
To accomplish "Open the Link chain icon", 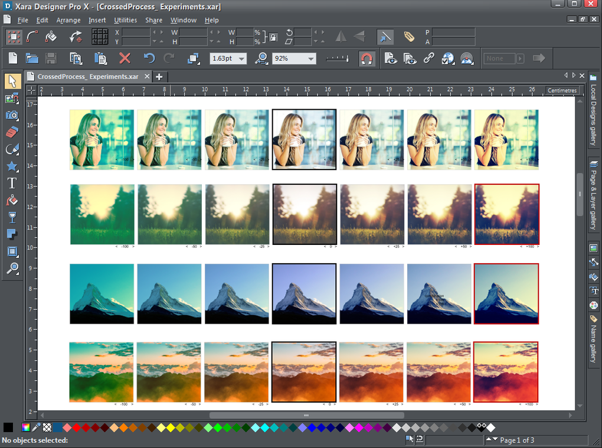I will (x=428, y=58).
